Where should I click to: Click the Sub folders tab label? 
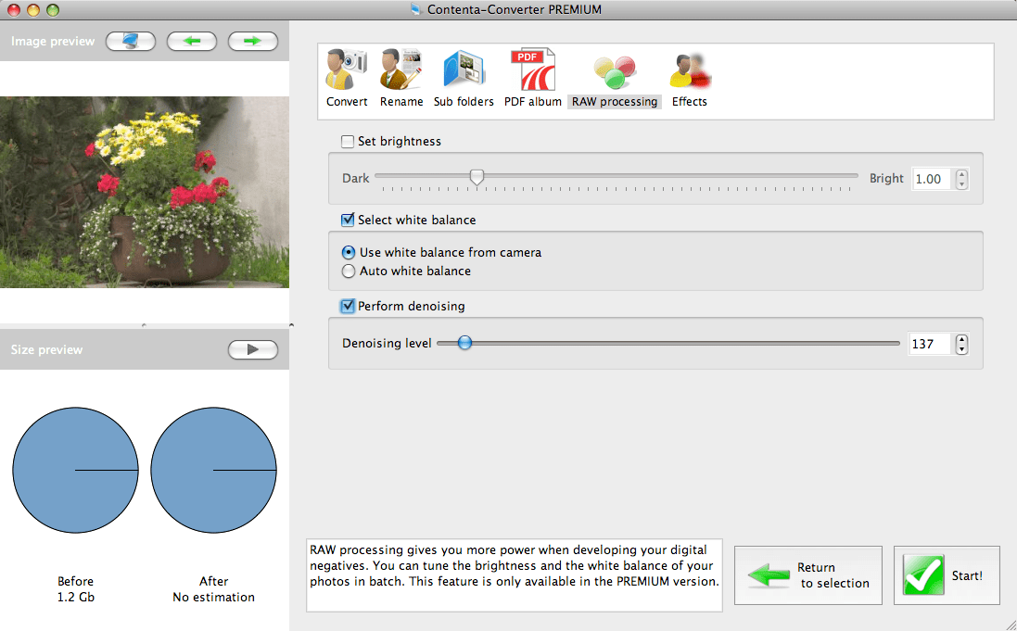pos(464,102)
